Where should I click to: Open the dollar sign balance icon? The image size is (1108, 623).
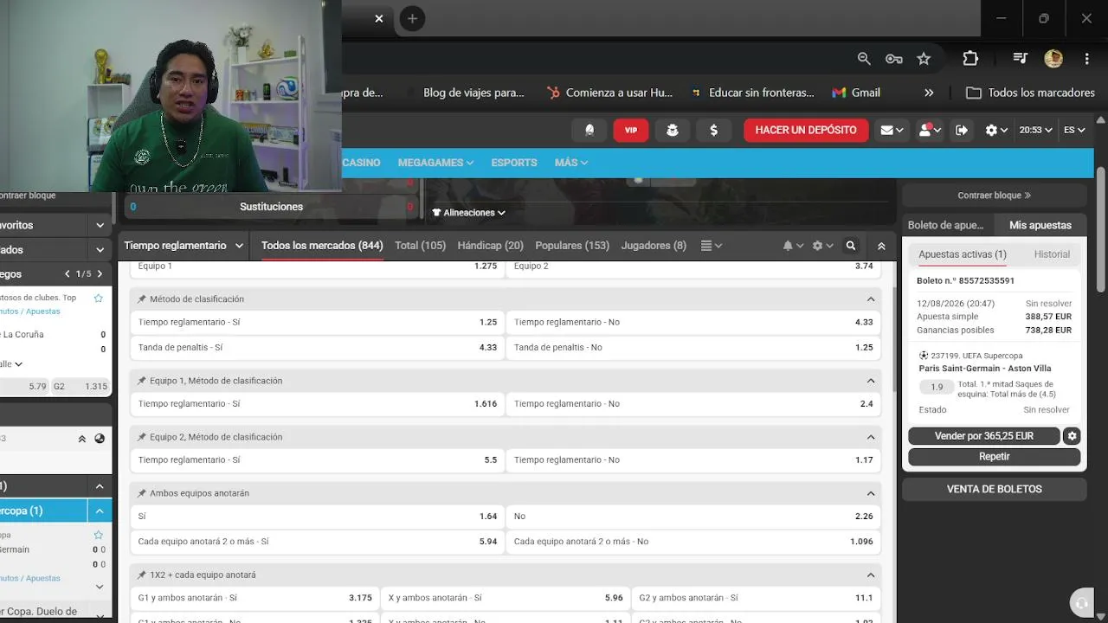pyautogui.click(x=714, y=130)
